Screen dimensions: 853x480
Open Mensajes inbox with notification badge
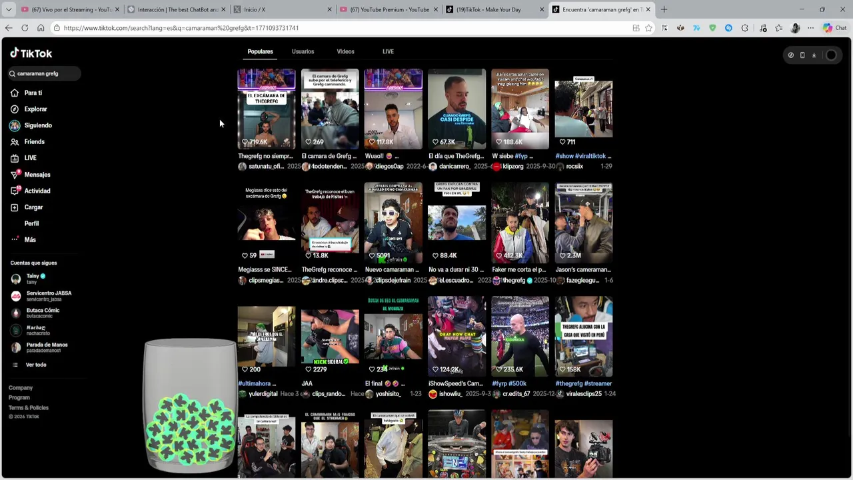click(31, 174)
